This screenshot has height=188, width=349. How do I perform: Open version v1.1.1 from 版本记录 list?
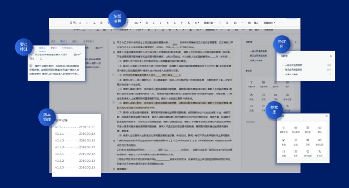75,133
